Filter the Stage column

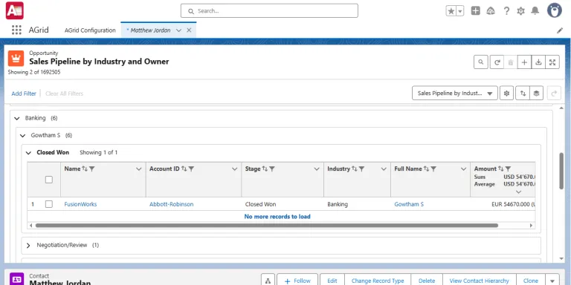pos(272,168)
